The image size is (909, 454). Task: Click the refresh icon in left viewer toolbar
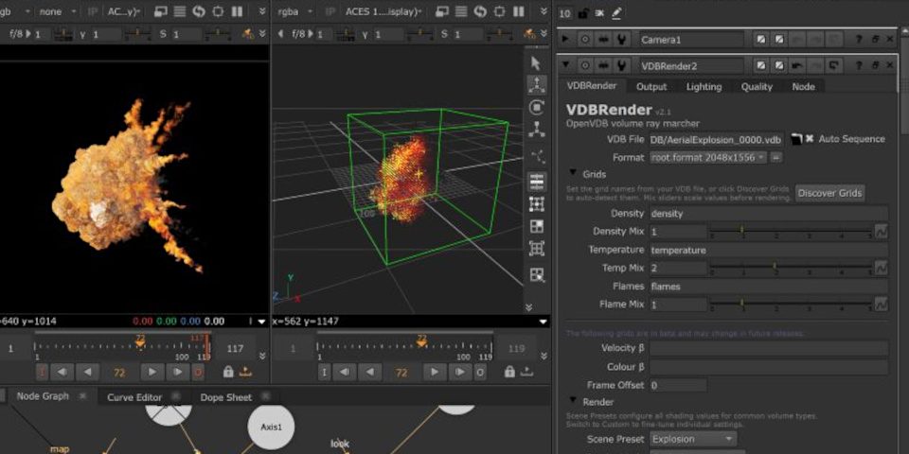click(199, 12)
